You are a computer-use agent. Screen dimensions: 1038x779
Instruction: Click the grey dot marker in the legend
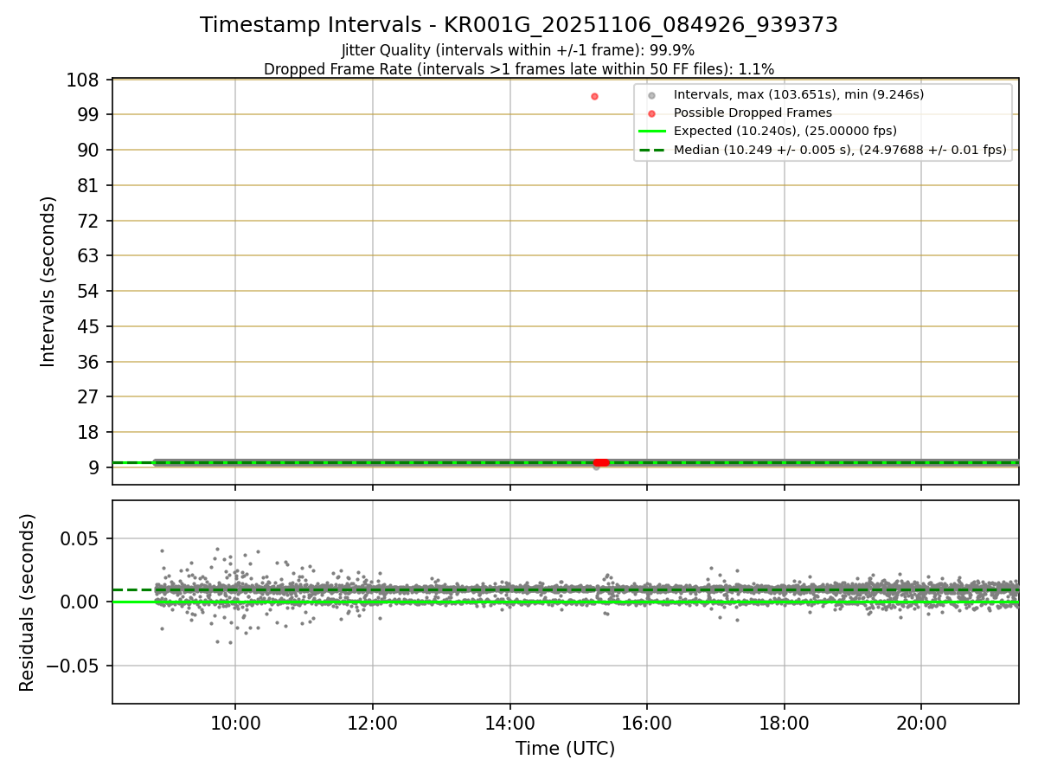point(652,95)
